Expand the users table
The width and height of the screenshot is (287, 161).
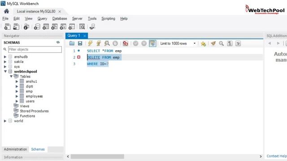pyautogui.click(x=17, y=101)
